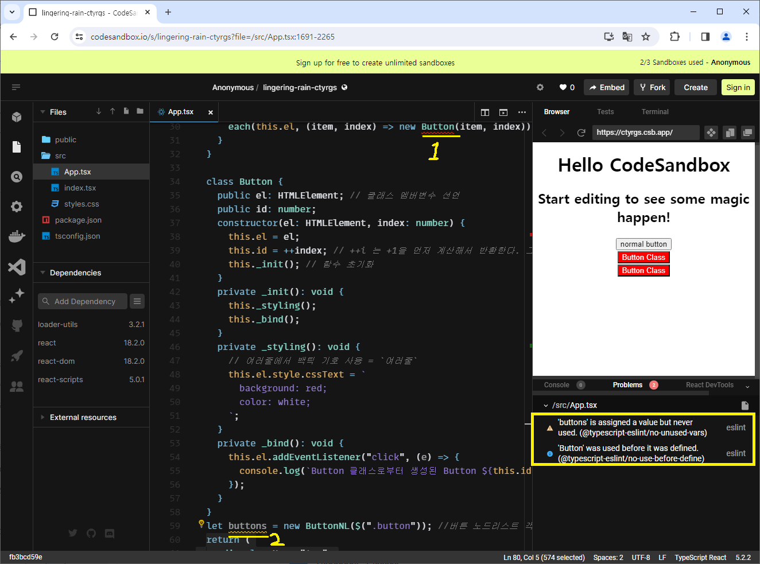760x564 pixels.
Task: Collapse the bottom DevTools panel chevron
Action: click(x=747, y=386)
